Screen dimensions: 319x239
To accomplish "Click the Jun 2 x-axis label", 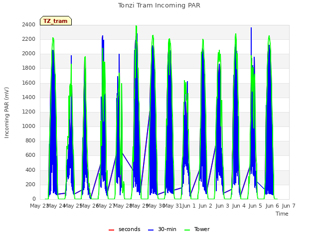I will (205, 206).
